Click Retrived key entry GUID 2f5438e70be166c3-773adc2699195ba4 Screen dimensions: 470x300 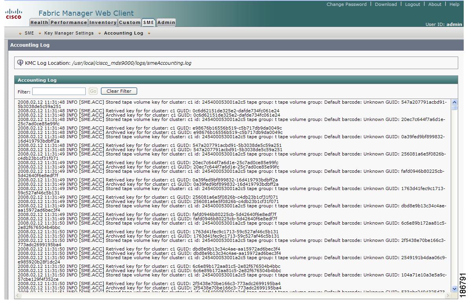[x=149, y=284]
